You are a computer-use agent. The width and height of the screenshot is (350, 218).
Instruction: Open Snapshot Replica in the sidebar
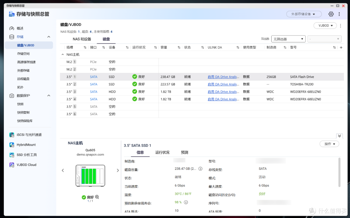(23, 113)
